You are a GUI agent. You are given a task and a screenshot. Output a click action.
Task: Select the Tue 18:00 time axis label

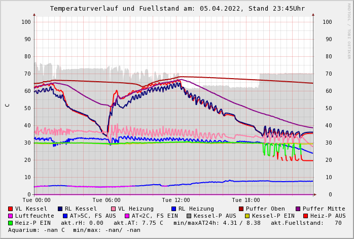click(246, 200)
